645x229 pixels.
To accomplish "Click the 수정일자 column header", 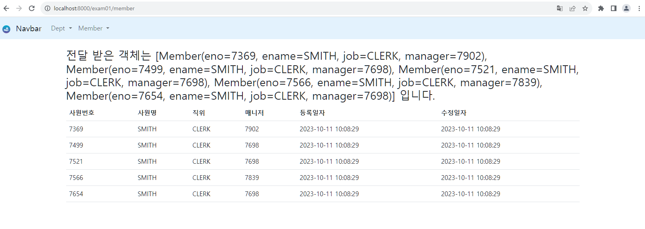I will pyautogui.click(x=454, y=113).
